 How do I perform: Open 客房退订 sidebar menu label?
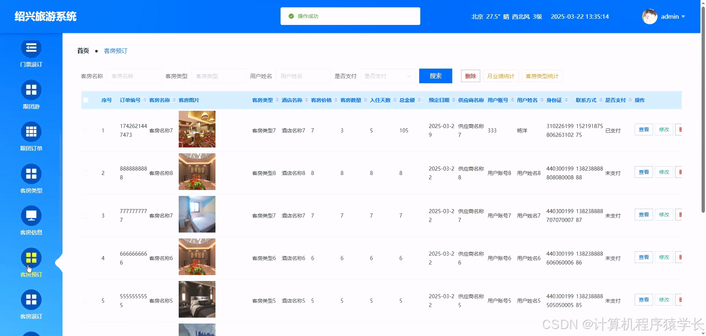point(31,316)
